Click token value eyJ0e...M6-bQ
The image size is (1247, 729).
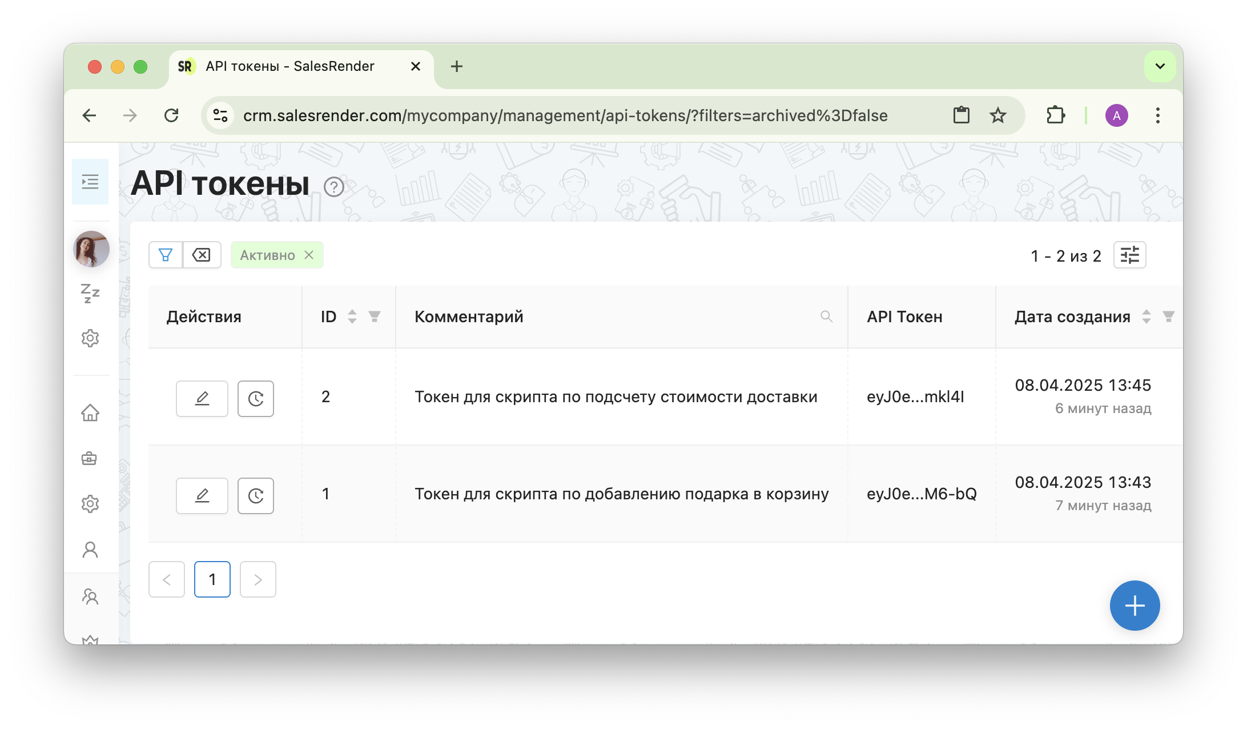(x=922, y=494)
